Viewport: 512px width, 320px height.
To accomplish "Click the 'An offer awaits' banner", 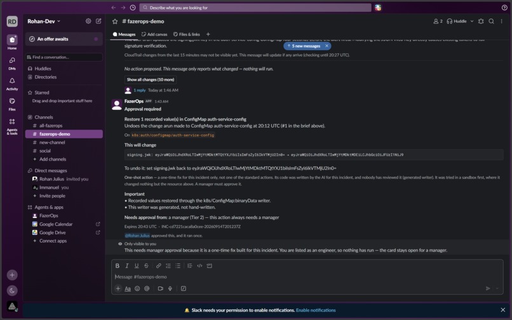I will tap(64, 39).
